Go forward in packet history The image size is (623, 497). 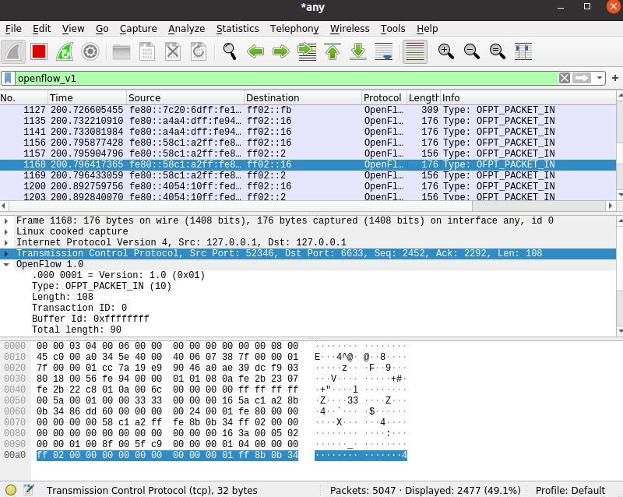(281, 51)
